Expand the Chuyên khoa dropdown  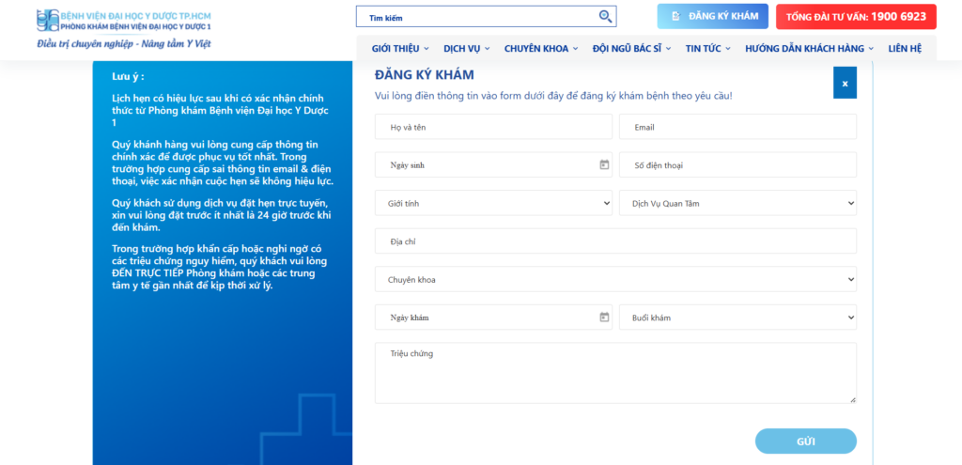615,279
